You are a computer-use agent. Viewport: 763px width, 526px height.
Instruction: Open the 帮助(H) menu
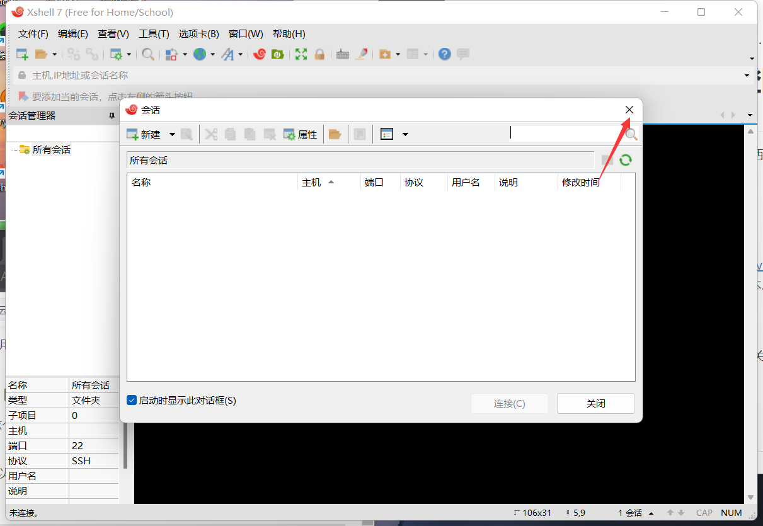click(x=289, y=34)
